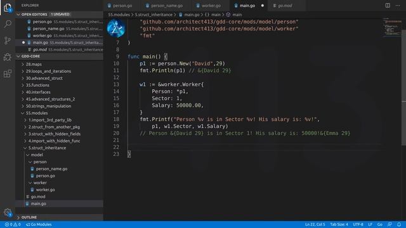Click the 1 UNSAVED badge
This screenshot has height=228, width=406.
[x=60, y=14]
